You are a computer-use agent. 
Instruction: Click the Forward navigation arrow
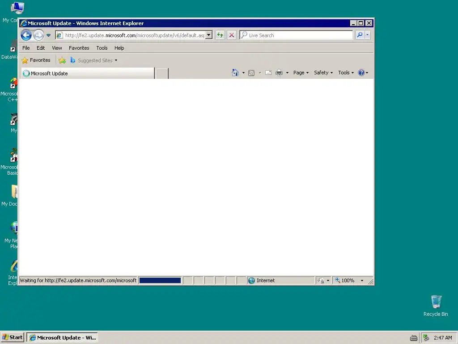click(38, 35)
